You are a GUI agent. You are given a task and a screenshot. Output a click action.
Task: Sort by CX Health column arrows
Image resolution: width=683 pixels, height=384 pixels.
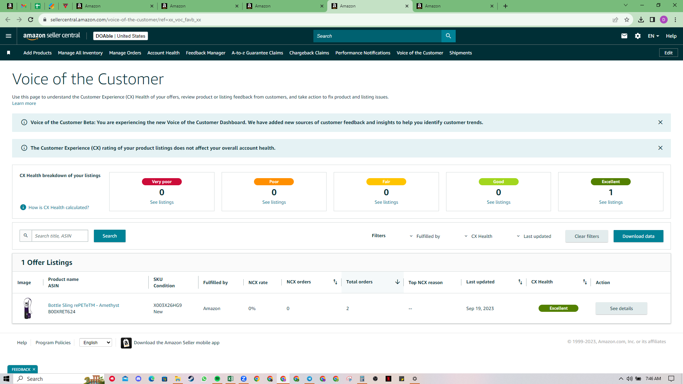pos(585,282)
